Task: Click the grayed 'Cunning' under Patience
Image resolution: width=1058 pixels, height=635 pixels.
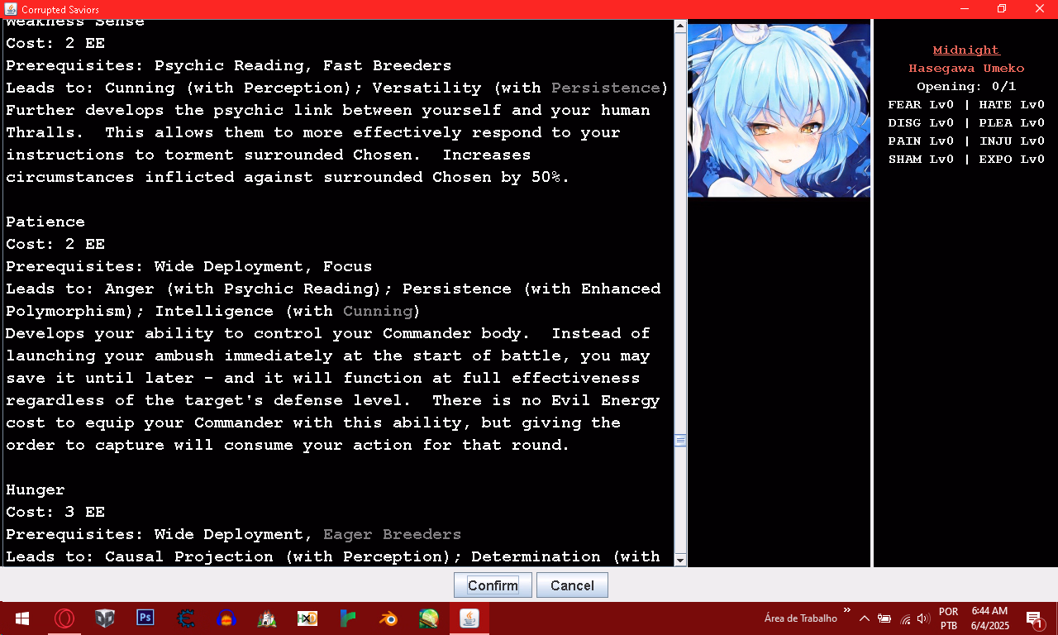Action: [x=378, y=311]
